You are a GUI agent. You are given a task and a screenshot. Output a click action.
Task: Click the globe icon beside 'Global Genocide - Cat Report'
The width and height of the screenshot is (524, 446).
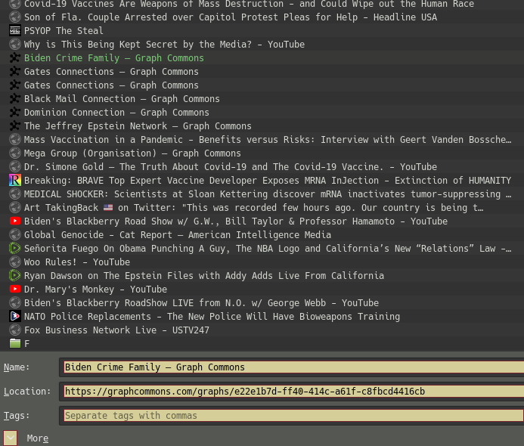tap(14, 235)
